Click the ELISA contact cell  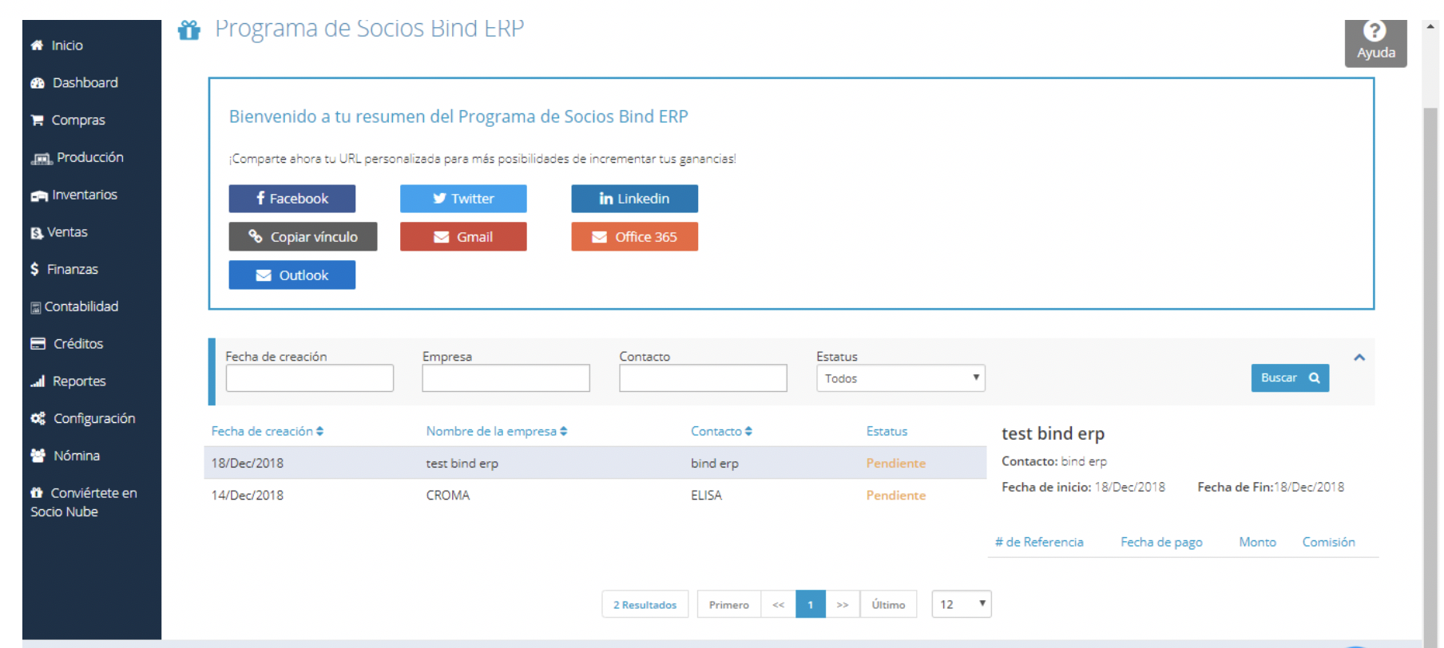707,496
